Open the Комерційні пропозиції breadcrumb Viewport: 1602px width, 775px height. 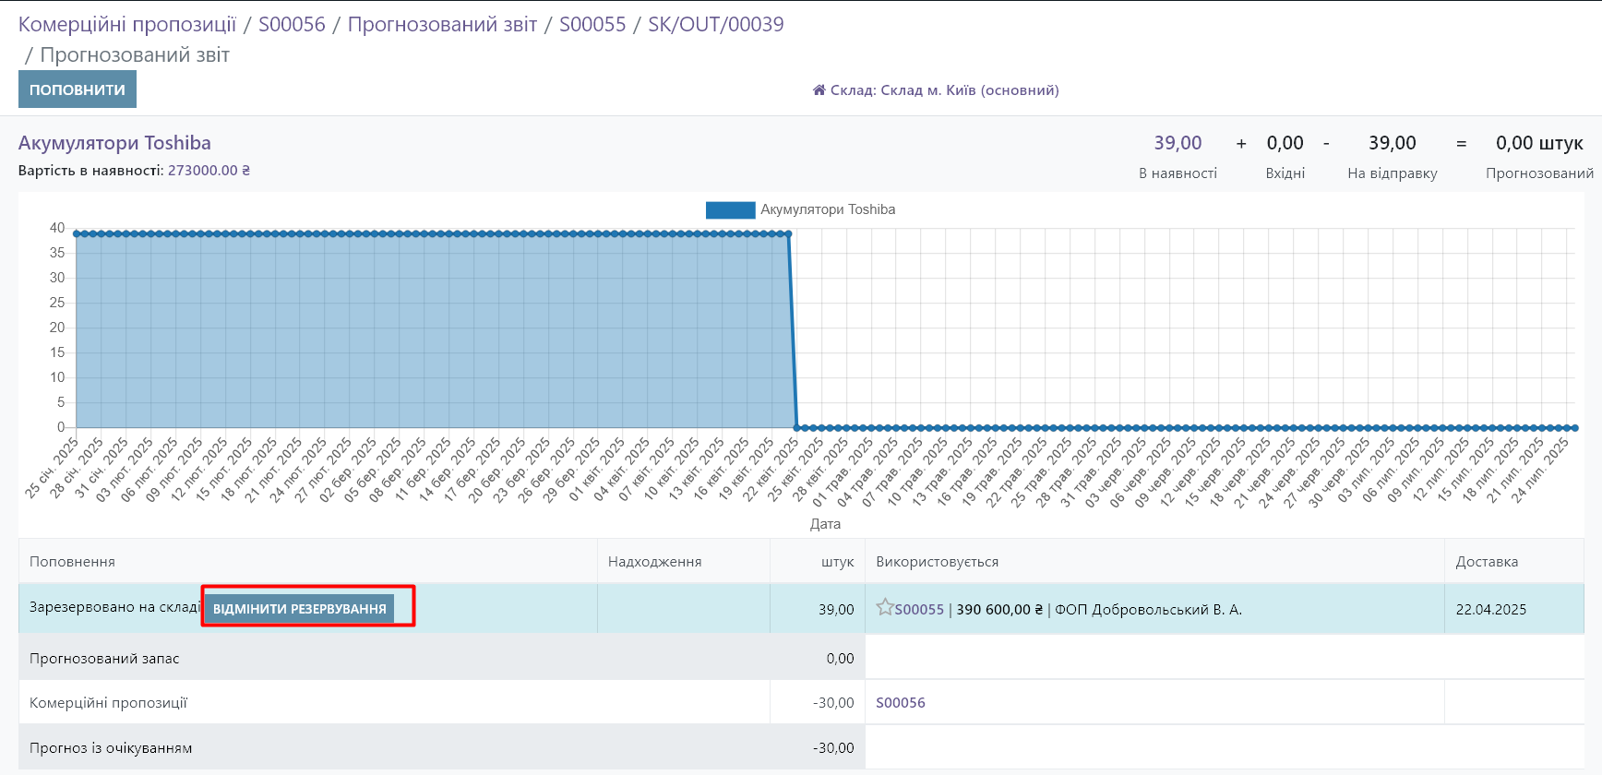(127, 25)
